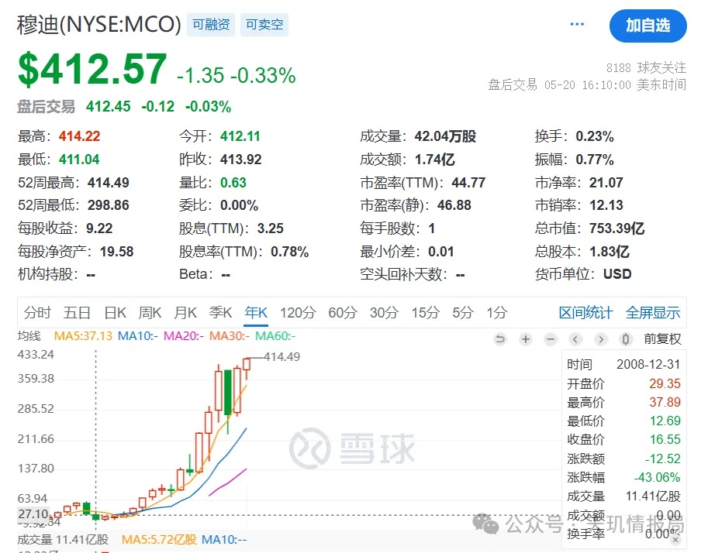Screen dimensions: 708x553
Task: Click the MA10 moving average label in 均线 row
Action: pos(138,336)
